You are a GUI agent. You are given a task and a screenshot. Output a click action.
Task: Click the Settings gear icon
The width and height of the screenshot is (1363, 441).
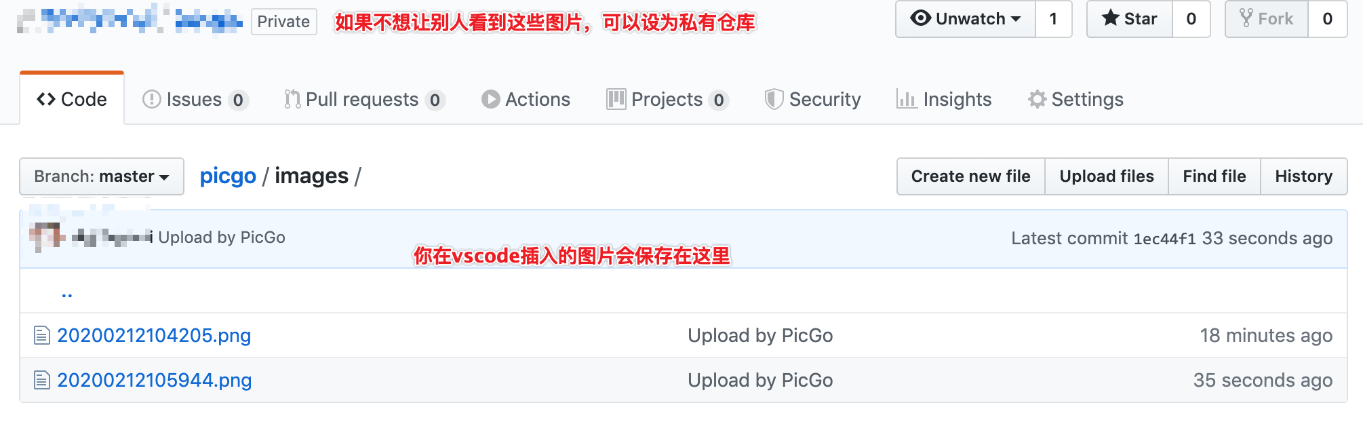1036,99
